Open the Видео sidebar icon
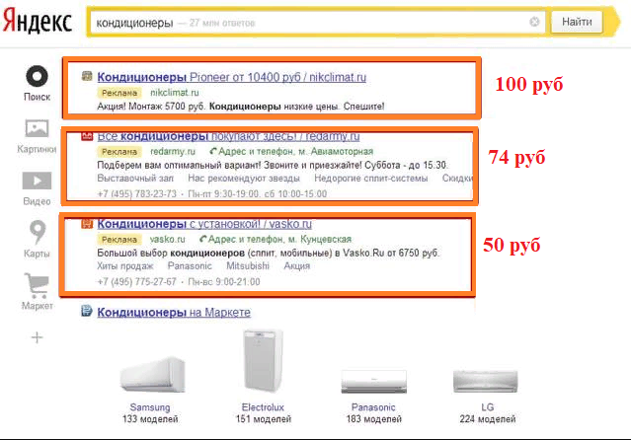The image size is (631, 440). (37, 181)
